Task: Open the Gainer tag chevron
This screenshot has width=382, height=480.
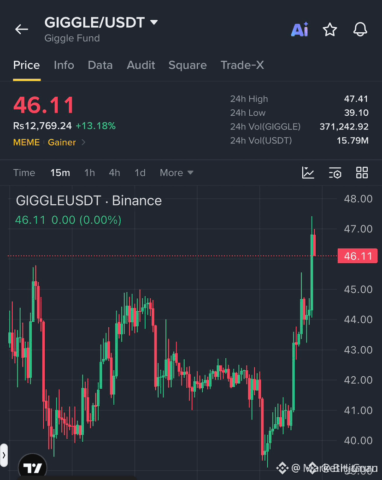Action: pyautogui.click(x=83, y=142)
